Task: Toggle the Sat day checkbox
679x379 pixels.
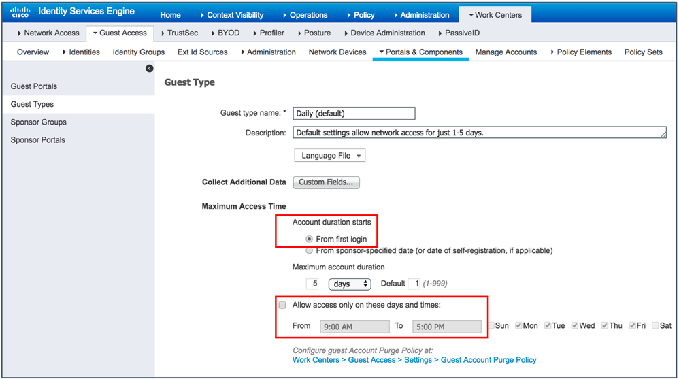Action: [x=655, y=326]
